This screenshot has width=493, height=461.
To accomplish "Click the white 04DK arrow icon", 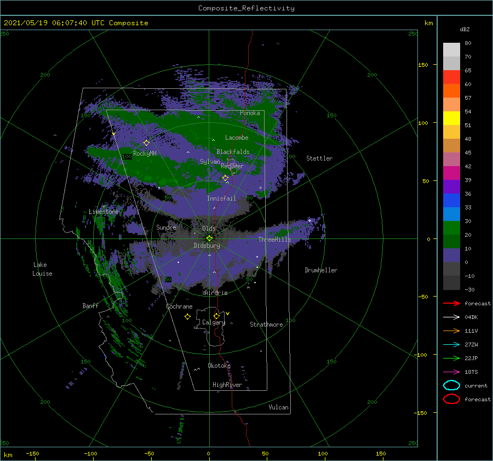I will click(451, 317).
